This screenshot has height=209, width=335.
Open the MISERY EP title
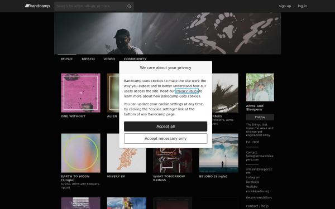[x=116, y=176]
